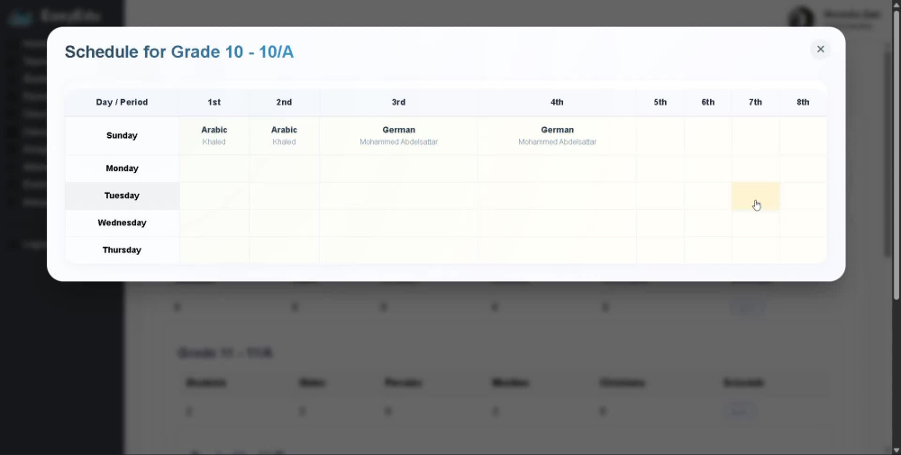Click the 8th period column header

[803, 102]
